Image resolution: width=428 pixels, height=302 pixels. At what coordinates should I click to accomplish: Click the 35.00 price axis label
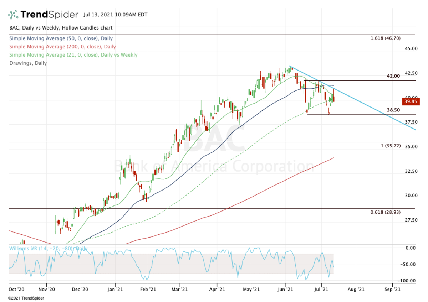[411, 146]
